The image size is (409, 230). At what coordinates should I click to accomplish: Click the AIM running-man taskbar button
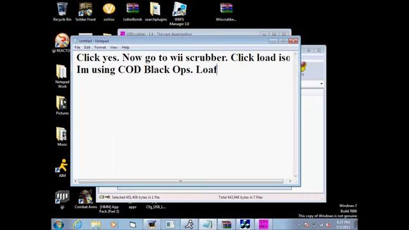coord(189,224)
